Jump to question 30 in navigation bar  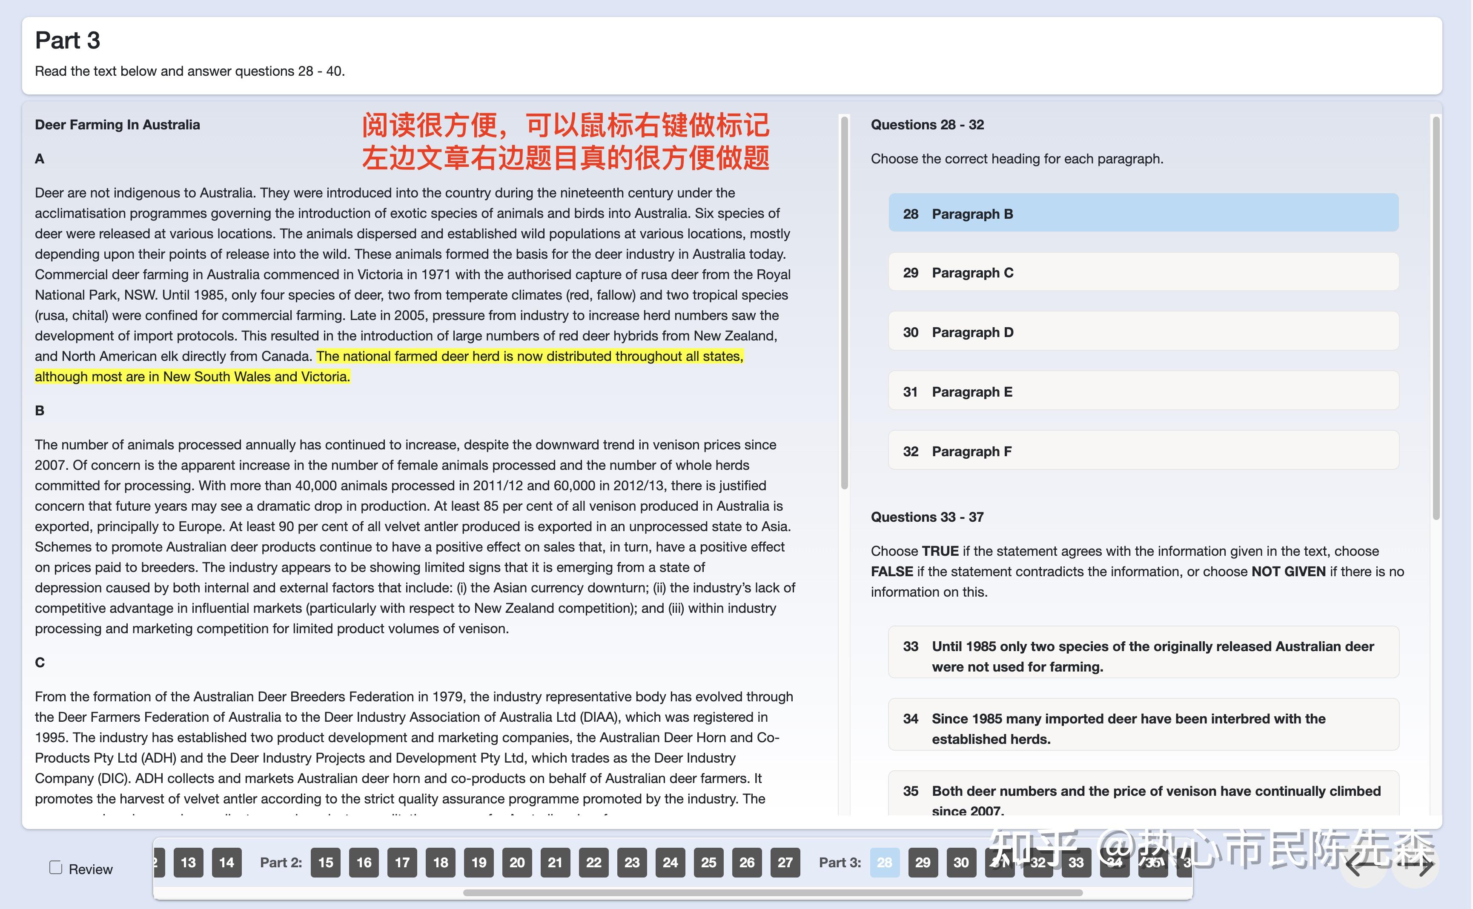pyautogui.click(x=961, y=863)
